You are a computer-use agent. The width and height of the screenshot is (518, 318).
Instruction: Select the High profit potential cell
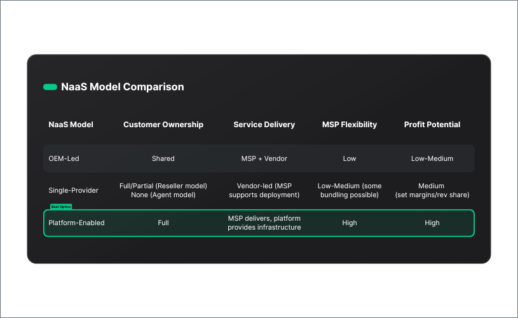click(x=432, y=223)
